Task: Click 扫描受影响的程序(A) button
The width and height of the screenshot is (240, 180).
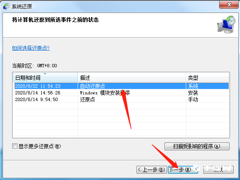Action: (197, 146)
